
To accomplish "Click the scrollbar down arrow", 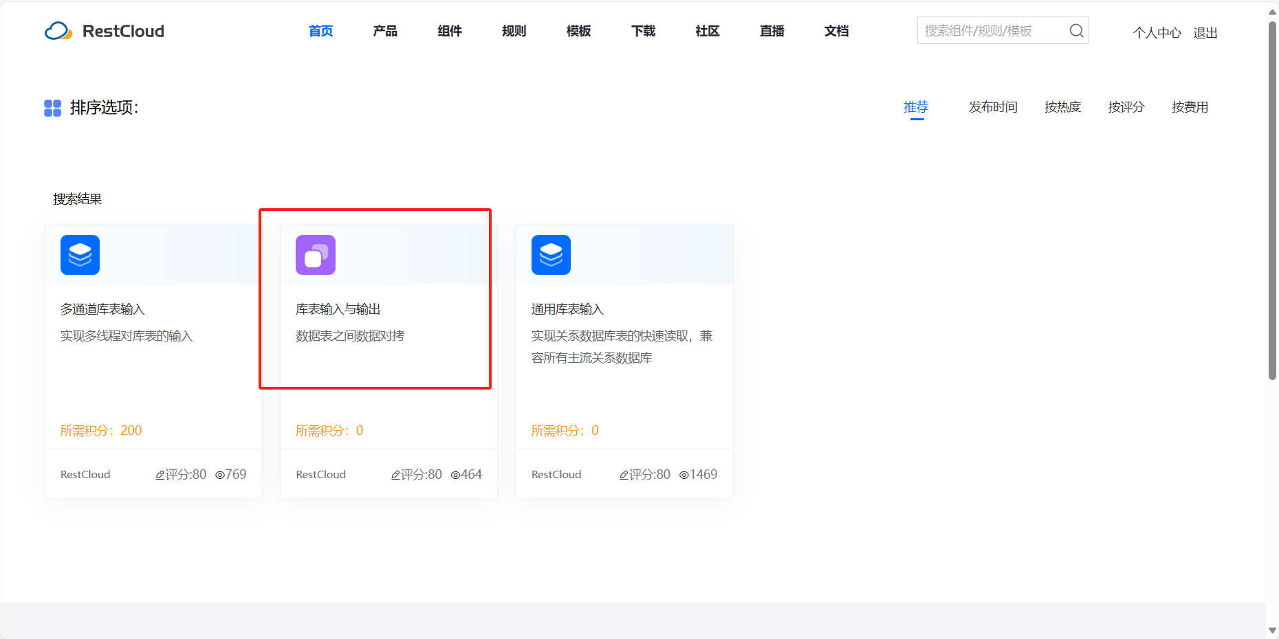I will [1272, 630].
